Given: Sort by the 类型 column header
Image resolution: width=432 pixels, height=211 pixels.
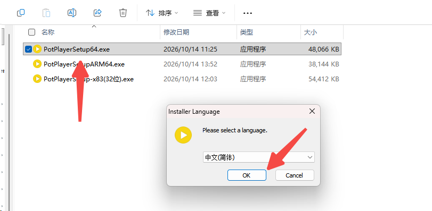Looking at the screenshot, I should (x=247, y=32).
